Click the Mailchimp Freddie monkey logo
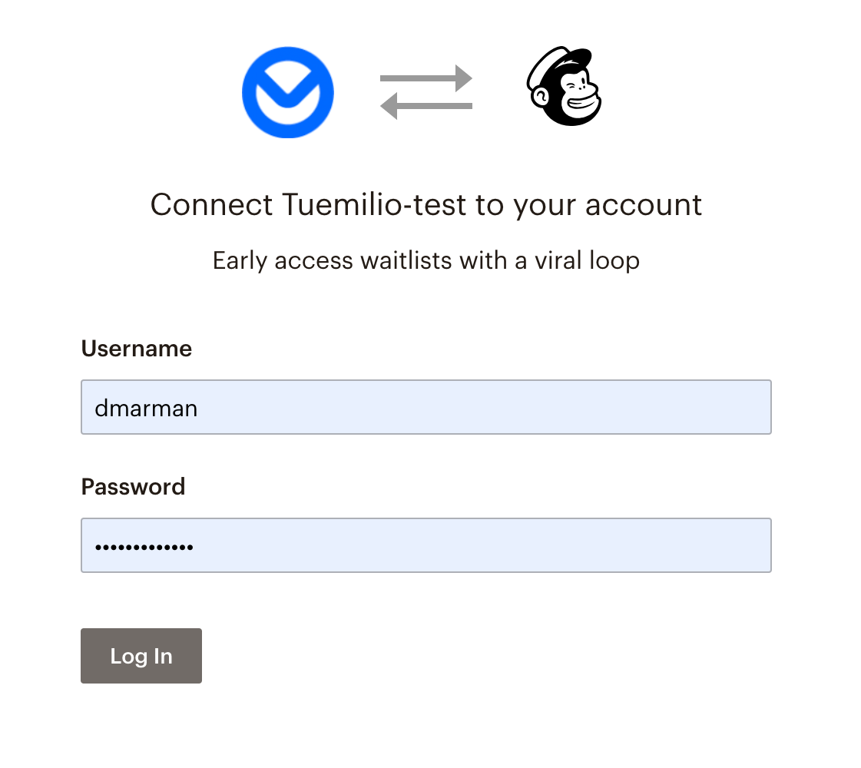Viewport: 861px width, 768px height. 565,86
